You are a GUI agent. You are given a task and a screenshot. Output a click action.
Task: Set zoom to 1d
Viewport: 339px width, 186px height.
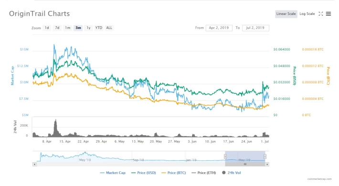tap(47, 28)
